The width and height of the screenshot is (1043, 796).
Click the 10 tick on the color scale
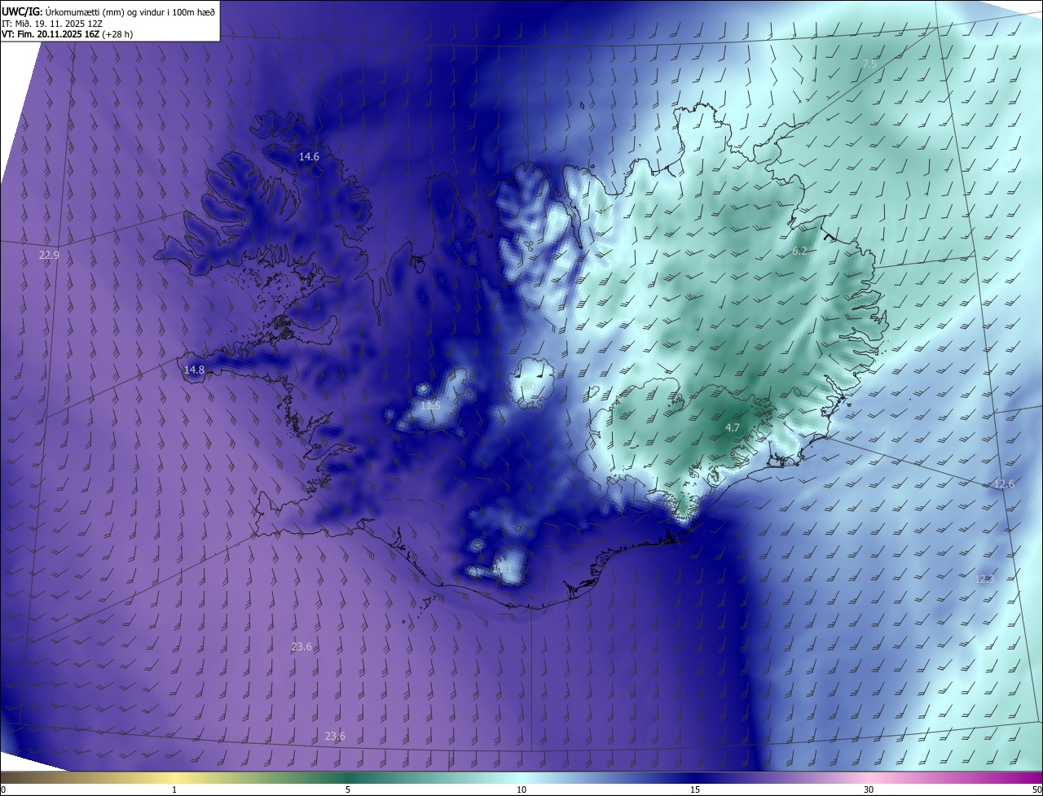tap(521, 789)
